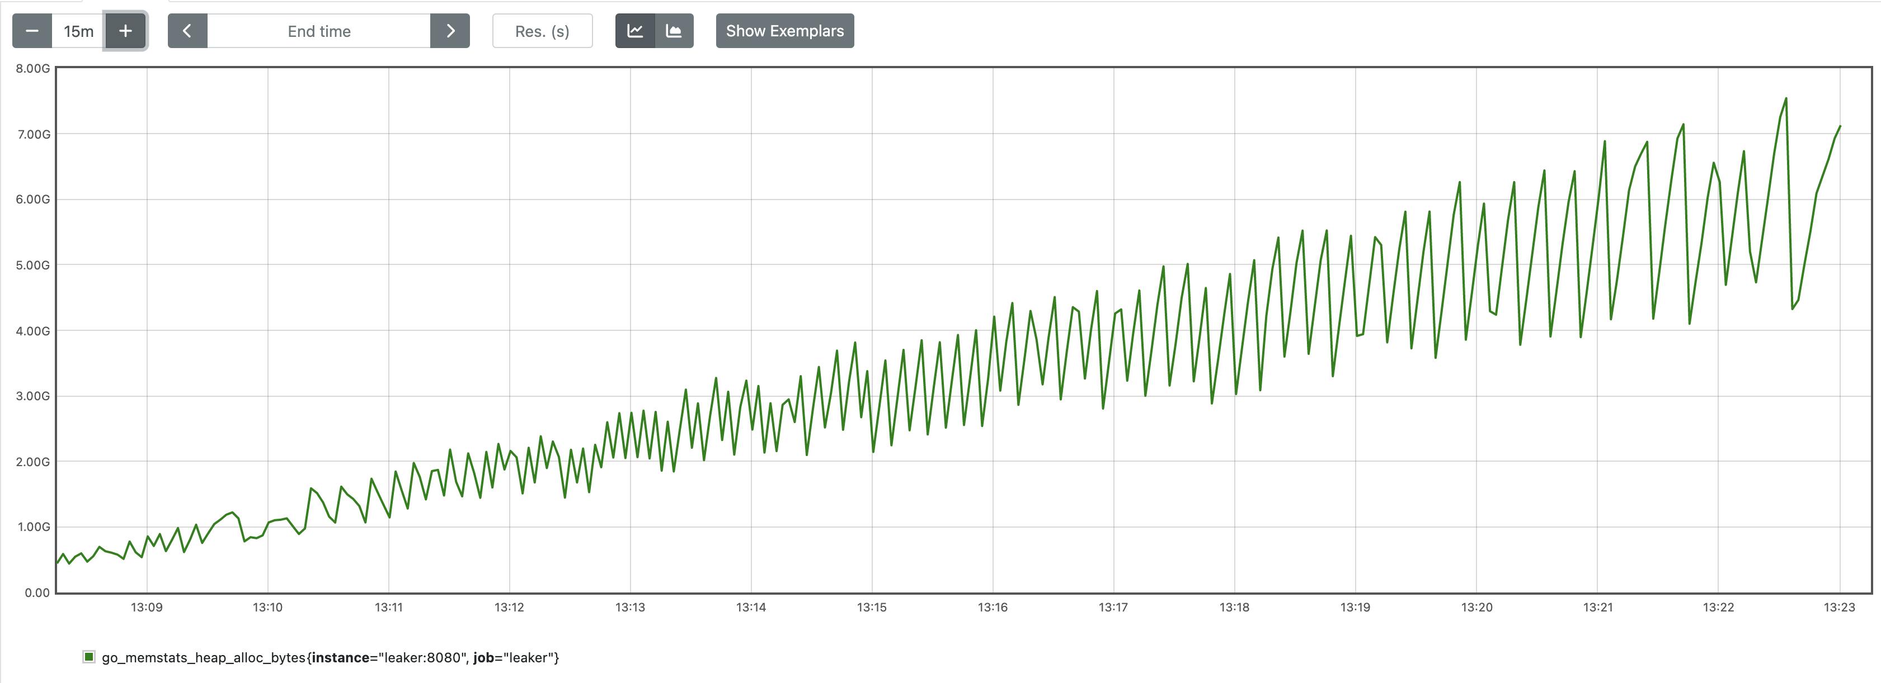
Task: Click the Res. (s) resolution field
Action: pyautogui.click(x=543, y=31)
